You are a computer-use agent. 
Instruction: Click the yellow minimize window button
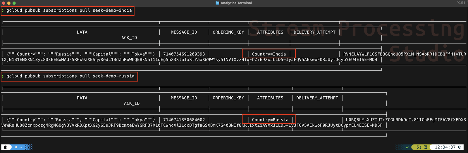9,3
